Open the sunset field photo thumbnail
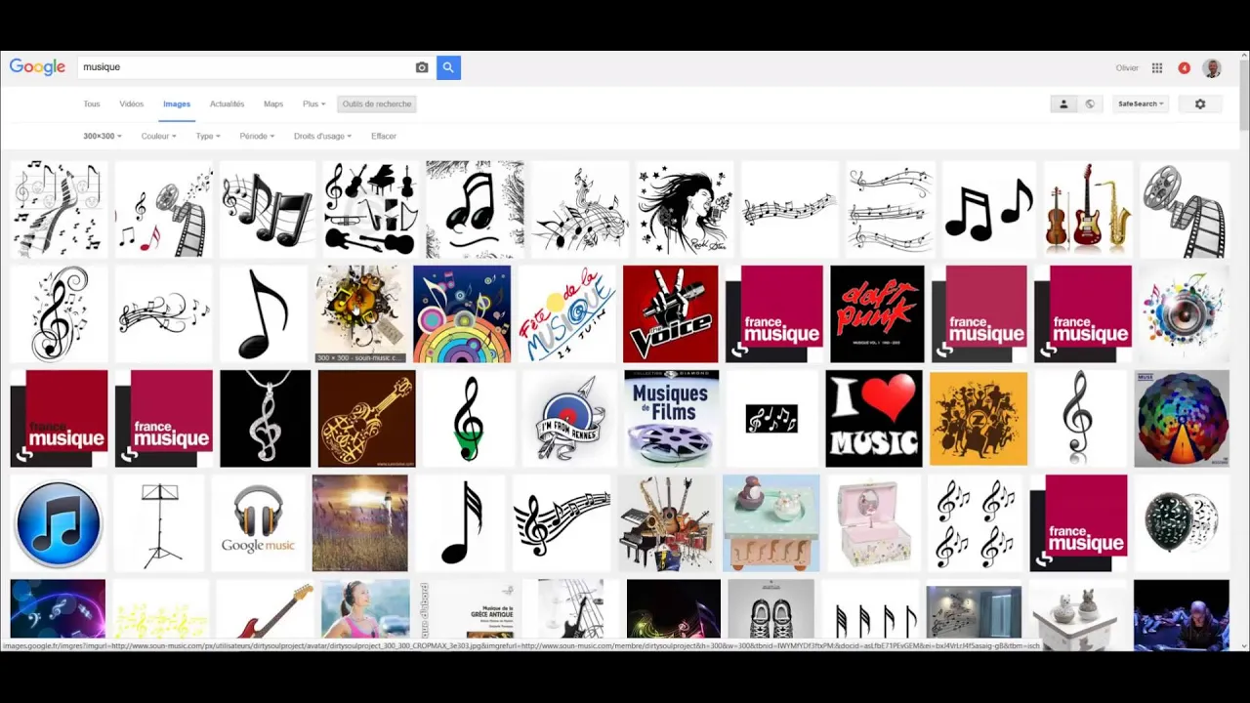Image resolution: width=1250 pixels, height=703 pixels. (359, 522)
